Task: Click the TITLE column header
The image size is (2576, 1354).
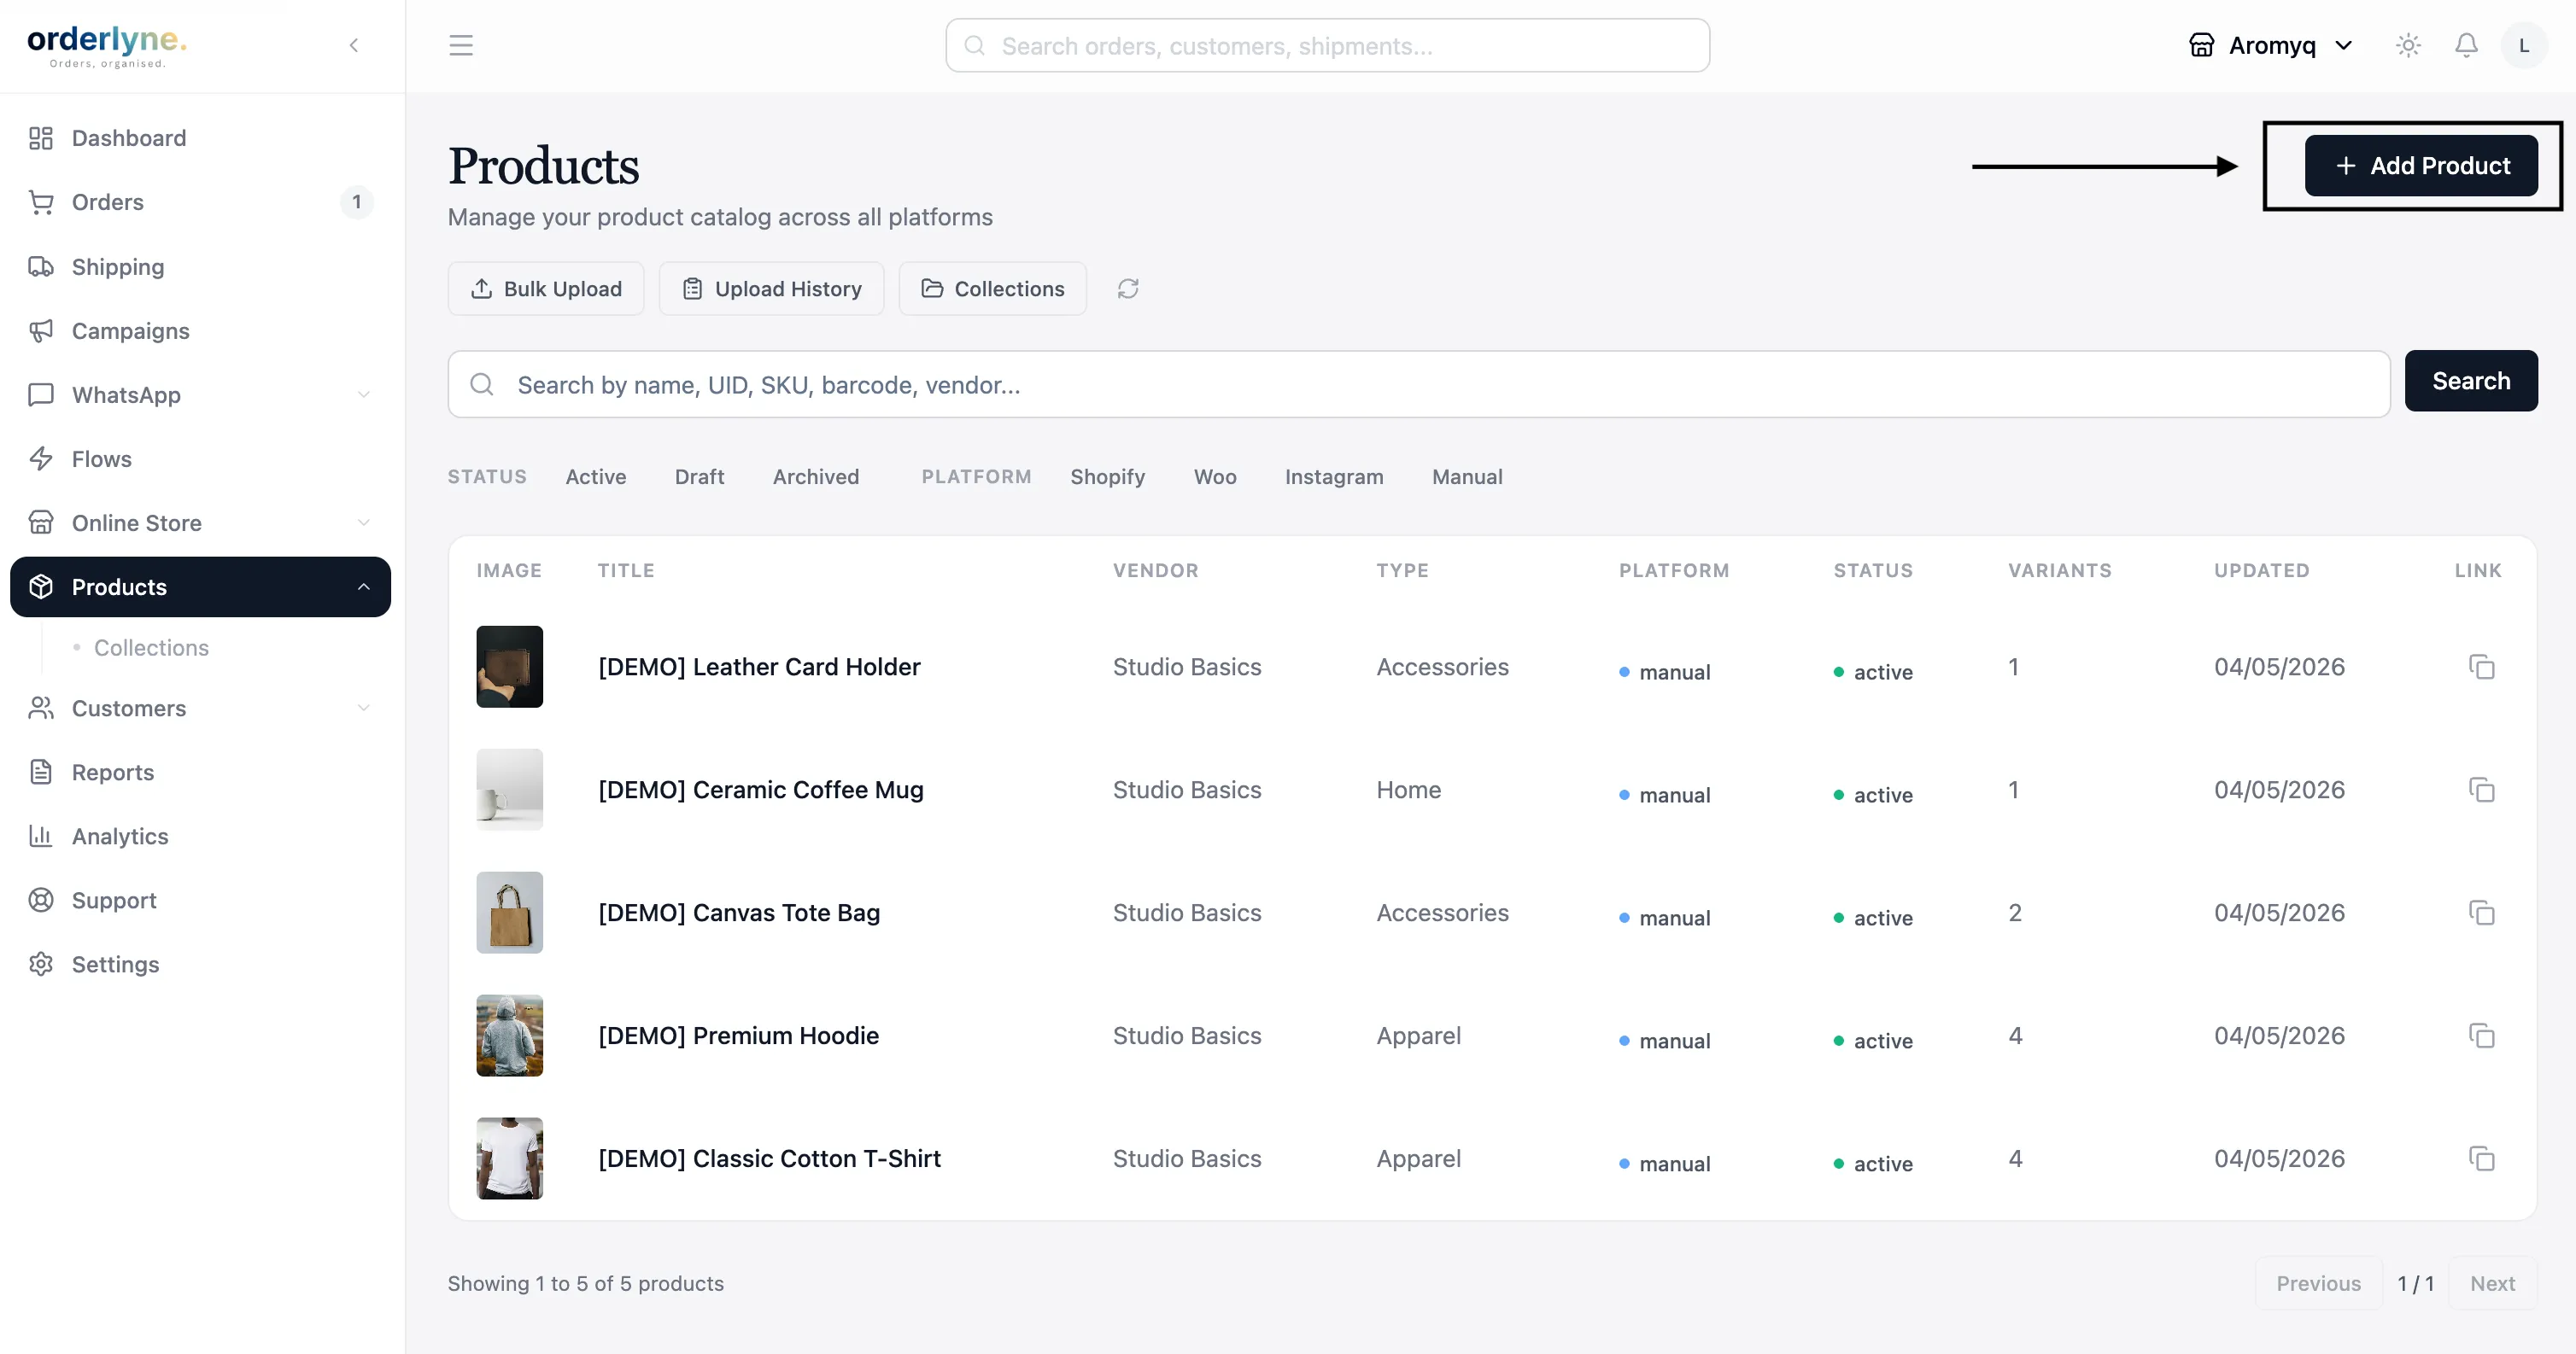Action: pyautogui.click(x=626, y=569)
